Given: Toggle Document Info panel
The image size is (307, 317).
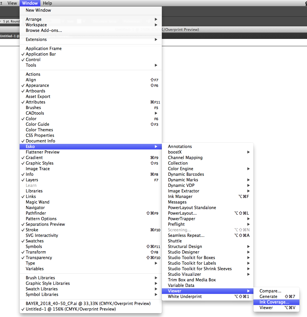Looking at the screenshot, I should click(91, 141).
